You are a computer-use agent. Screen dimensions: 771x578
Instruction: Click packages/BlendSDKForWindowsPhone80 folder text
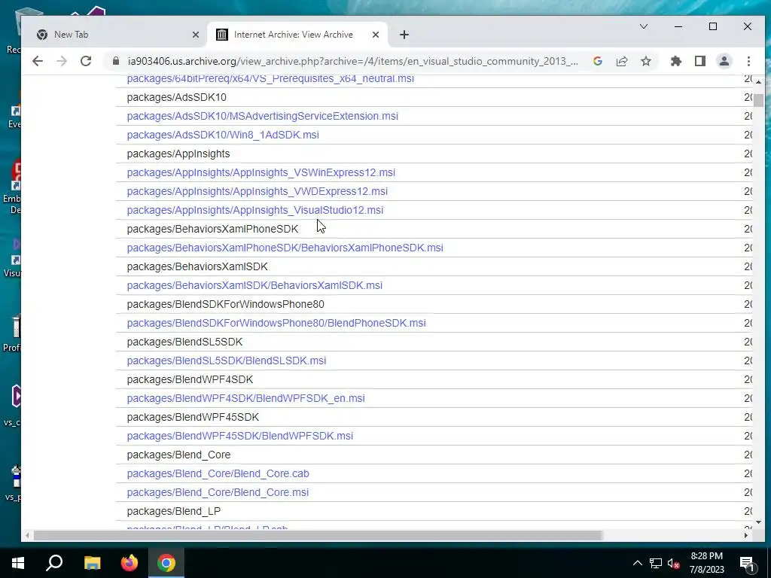(x=226, y=304)
